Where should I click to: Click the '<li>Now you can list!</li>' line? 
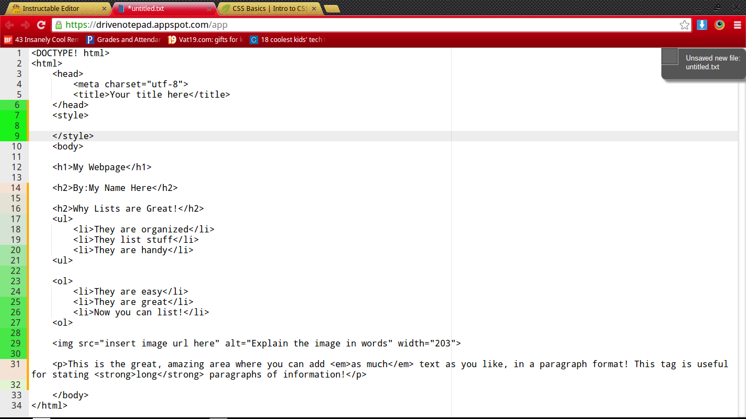point(141,312)
